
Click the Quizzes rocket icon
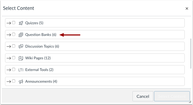(21, 23)
